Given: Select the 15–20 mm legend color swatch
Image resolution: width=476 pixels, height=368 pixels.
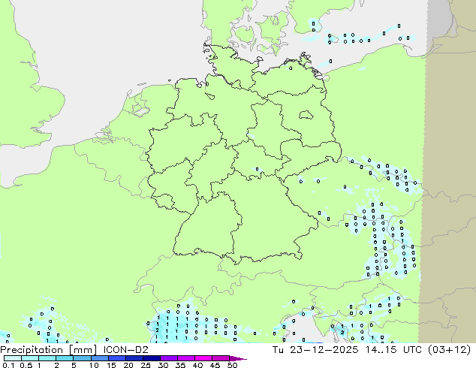Looking at the screenshot, I should tap(116, 358).
